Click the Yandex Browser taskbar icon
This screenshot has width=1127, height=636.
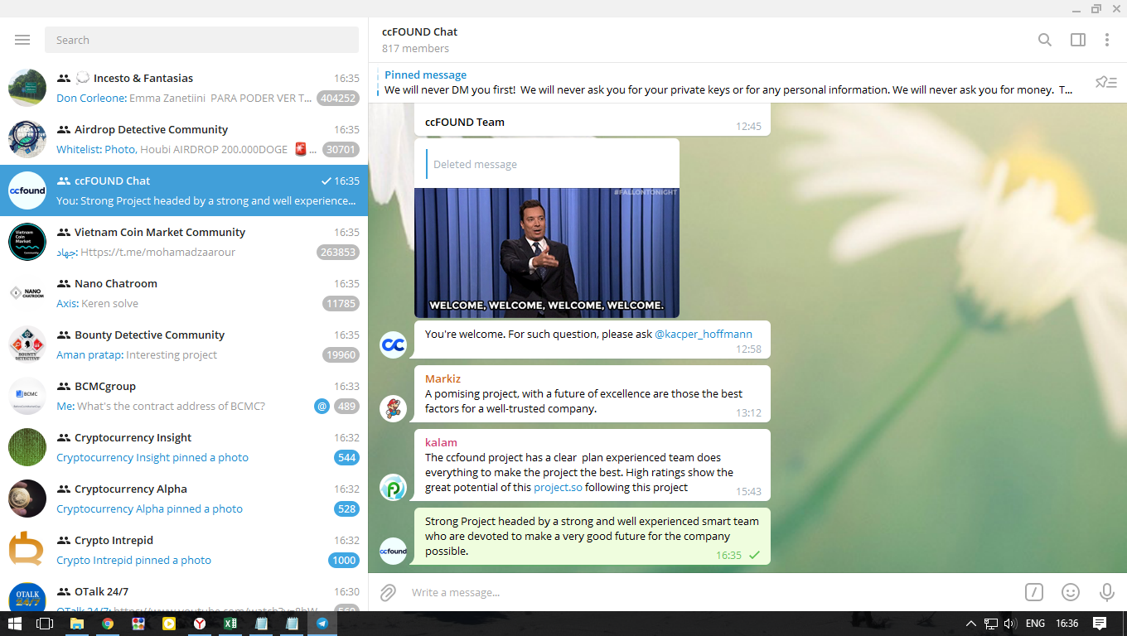click(x=200, y=624)
